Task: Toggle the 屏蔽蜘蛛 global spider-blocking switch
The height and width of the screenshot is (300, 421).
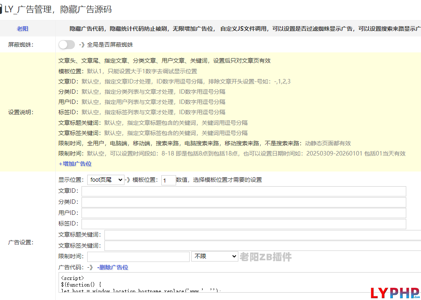Action: point(67,45)
